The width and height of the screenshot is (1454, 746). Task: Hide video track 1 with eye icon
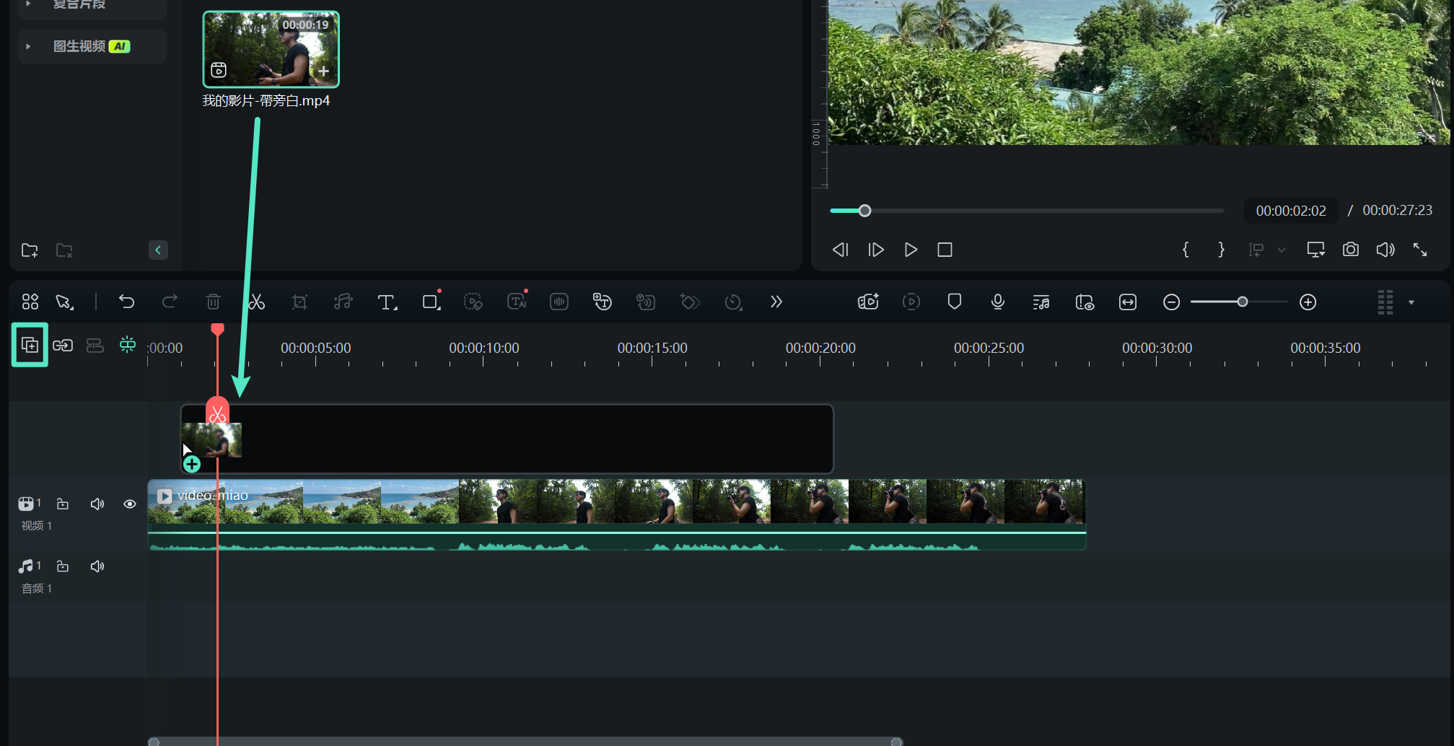[x=130, y=504]
